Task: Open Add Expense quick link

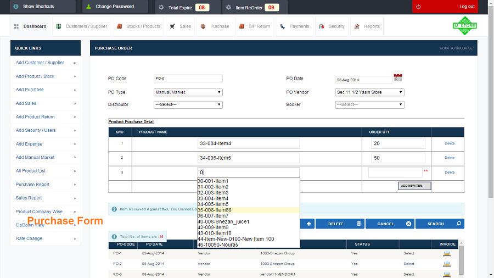Action: point(29,144)
